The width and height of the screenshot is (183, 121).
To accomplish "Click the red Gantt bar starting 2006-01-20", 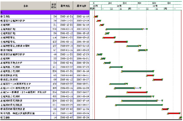I will click(x=109, y=38).
